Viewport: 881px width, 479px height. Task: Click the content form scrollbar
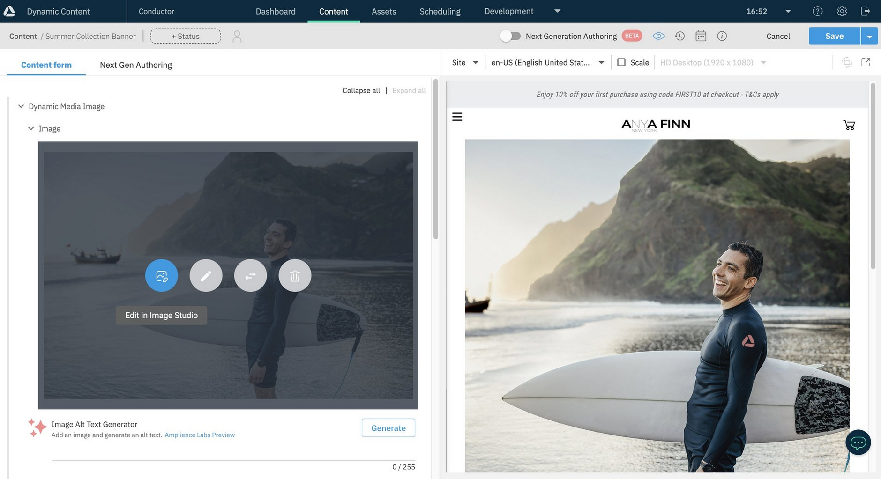(435, 159)
